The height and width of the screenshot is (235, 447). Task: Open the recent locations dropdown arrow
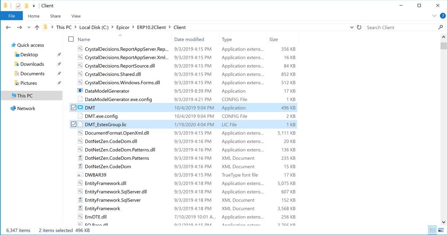tap(29, 27)
